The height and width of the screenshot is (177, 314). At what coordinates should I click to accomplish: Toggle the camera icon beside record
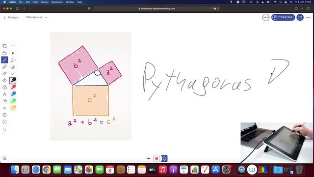149,158
